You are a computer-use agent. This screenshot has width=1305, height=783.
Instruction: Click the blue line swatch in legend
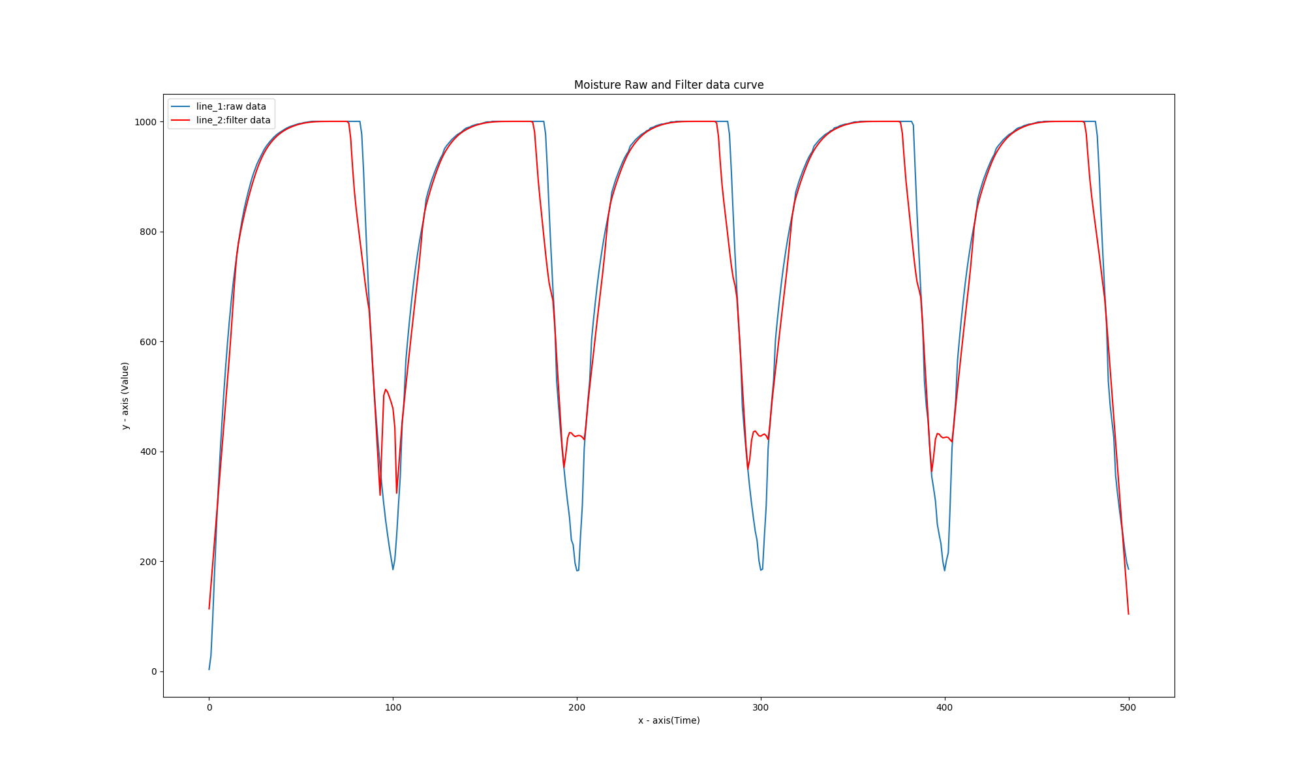tap(180, 107)
